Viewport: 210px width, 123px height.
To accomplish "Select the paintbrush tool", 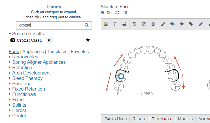I will tap(163, 24).
